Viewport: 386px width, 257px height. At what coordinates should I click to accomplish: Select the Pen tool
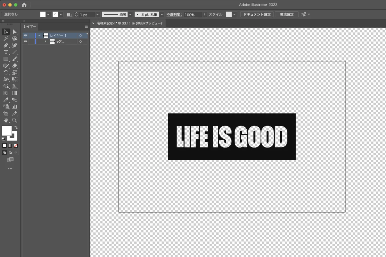6,45
